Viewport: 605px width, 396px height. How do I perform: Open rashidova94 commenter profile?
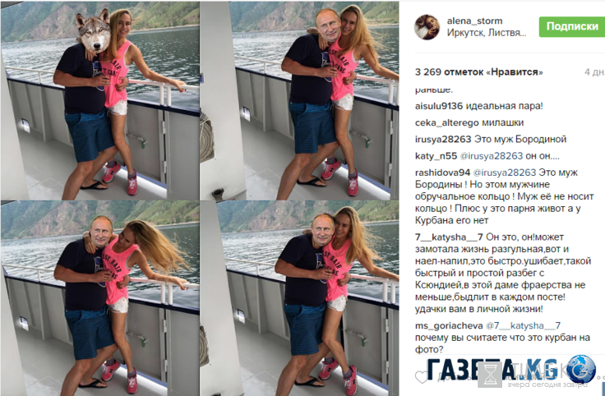(x=442, y=173)
